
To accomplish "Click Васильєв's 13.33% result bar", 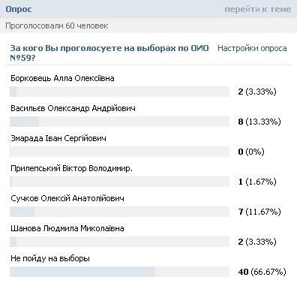I will click(119, 122).
